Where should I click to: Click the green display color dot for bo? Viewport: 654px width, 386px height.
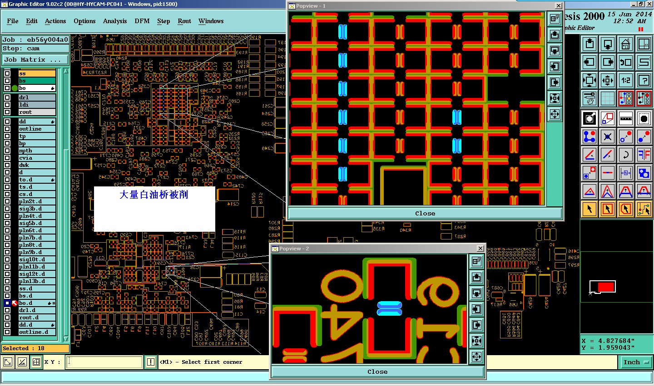click(x=15, y=88)
